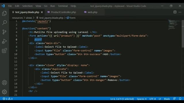
Task: Open the Run menu
Action: (x=53, y=6)
